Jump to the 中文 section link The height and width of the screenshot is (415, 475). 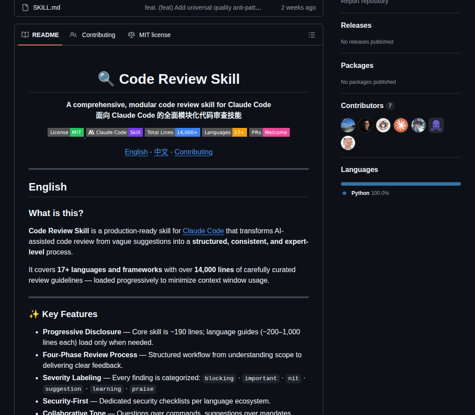[161, 152]
